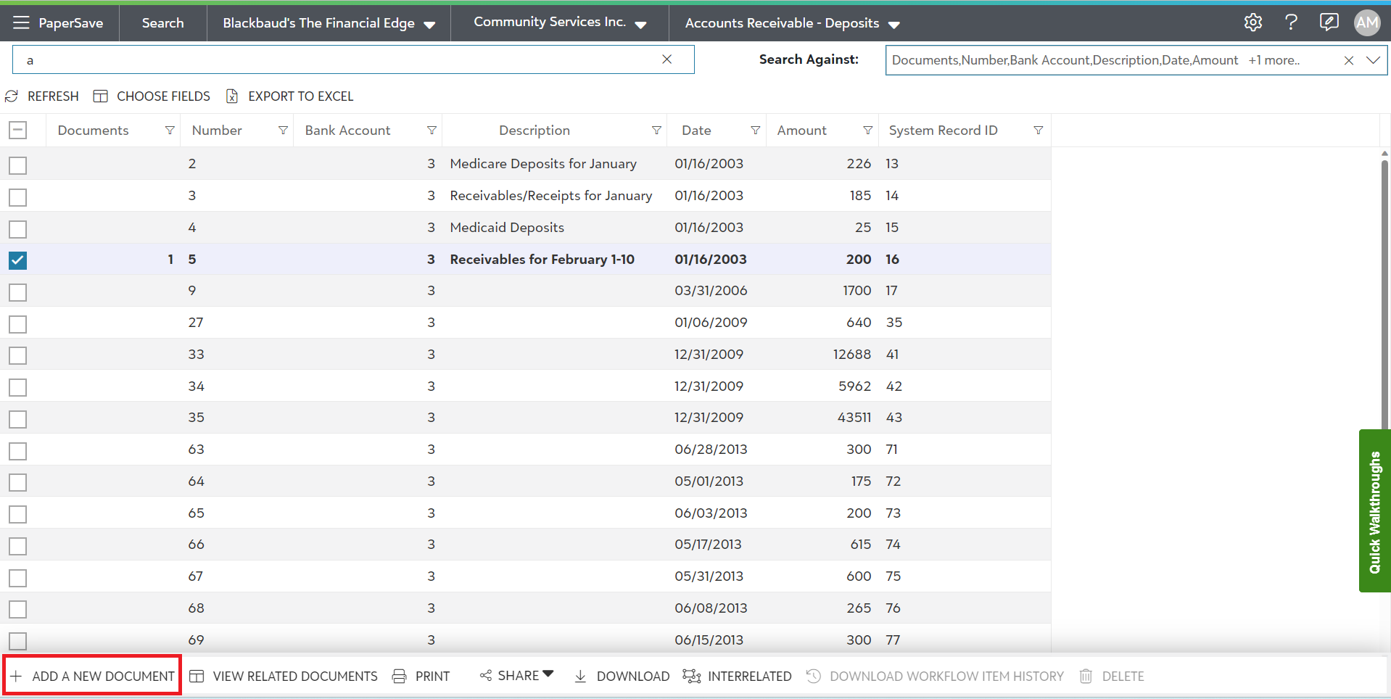This screenshot has width=1391, height=699.
Task: Open the Community Services Inc. dropdown
Action: [640, 25]
